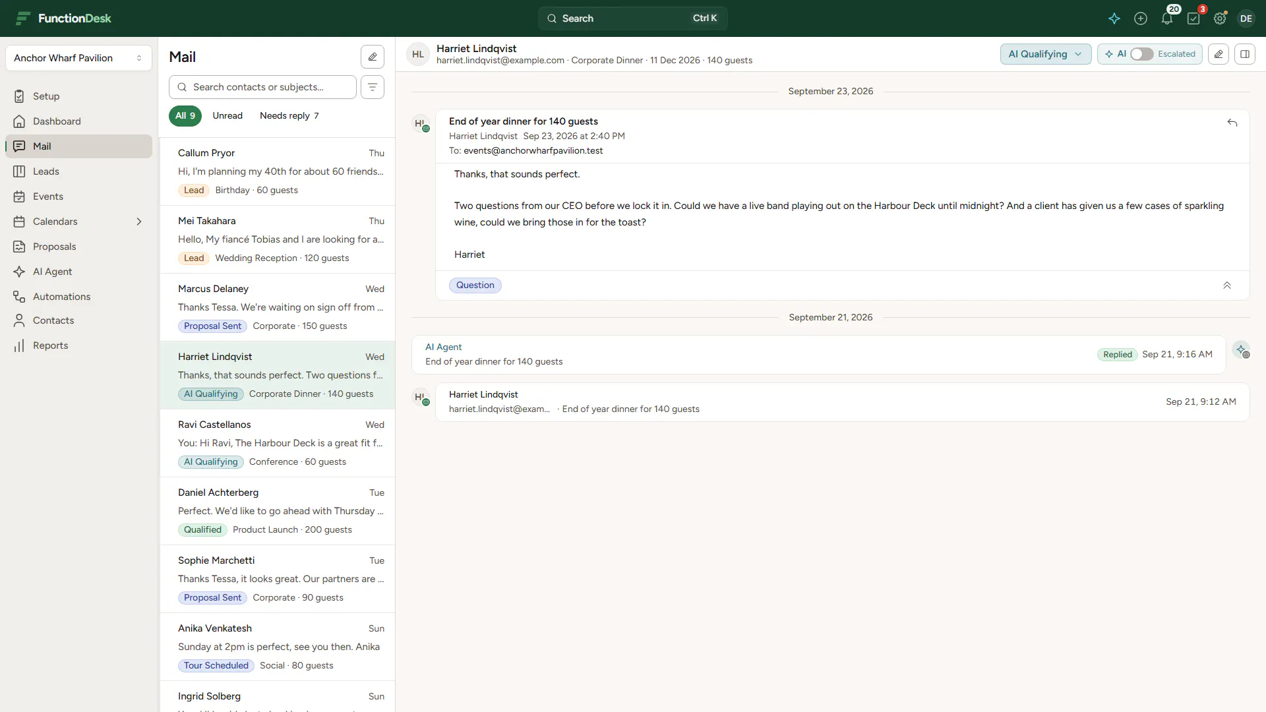Image resolution: width=1266 pixels, height=712 pixels.
Task: Open tasks checklist icon with 3 badge
Action: (1193, 18)
